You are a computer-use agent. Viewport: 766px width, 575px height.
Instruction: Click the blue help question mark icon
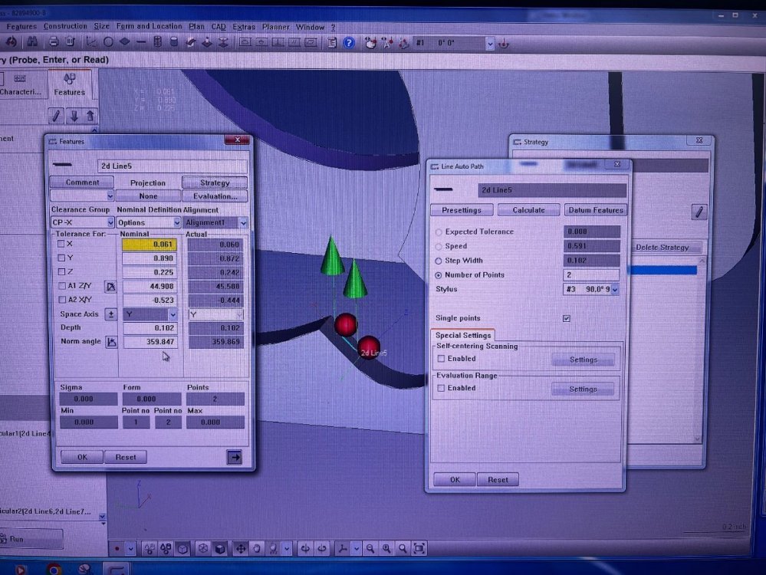click(349, 43)
